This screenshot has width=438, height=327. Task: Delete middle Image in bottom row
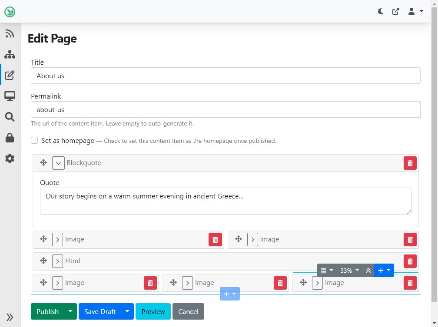[x=280, y=283]
